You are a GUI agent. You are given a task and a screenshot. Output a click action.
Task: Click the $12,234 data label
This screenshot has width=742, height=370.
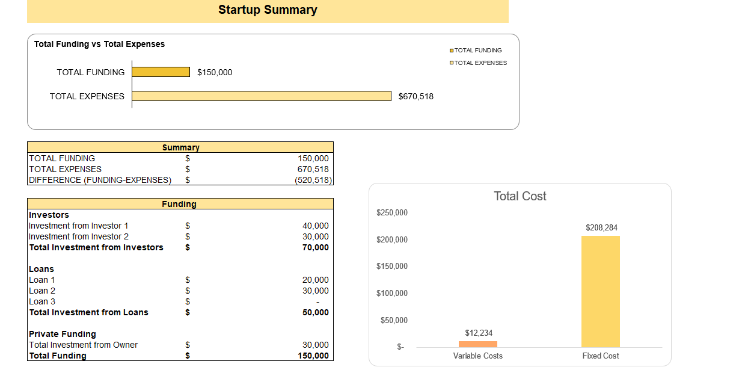478,333
